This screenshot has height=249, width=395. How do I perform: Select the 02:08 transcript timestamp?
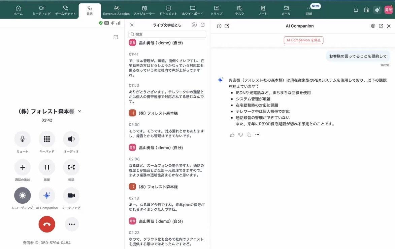click(134, 159)
